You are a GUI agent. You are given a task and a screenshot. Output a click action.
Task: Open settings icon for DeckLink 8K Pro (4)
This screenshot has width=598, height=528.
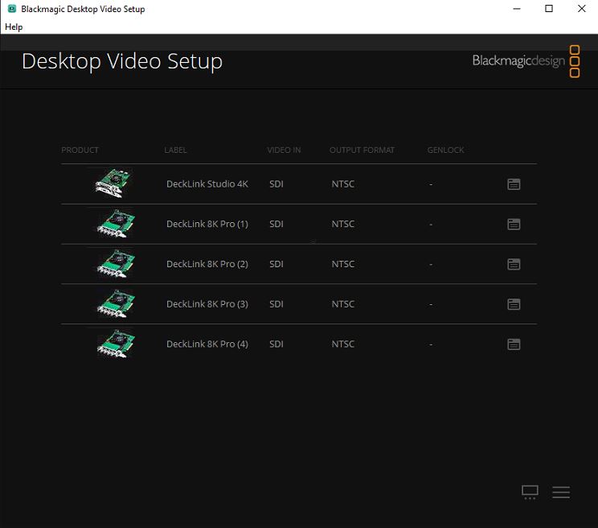(514, 344)
